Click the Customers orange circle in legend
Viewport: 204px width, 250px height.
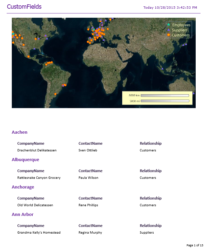pyautogui.click(x=169, y=35)
